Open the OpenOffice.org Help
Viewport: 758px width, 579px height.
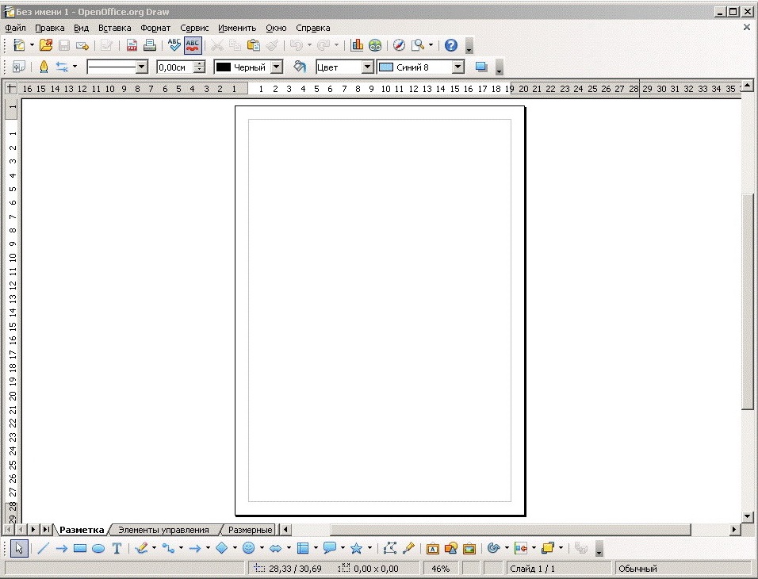450,45
